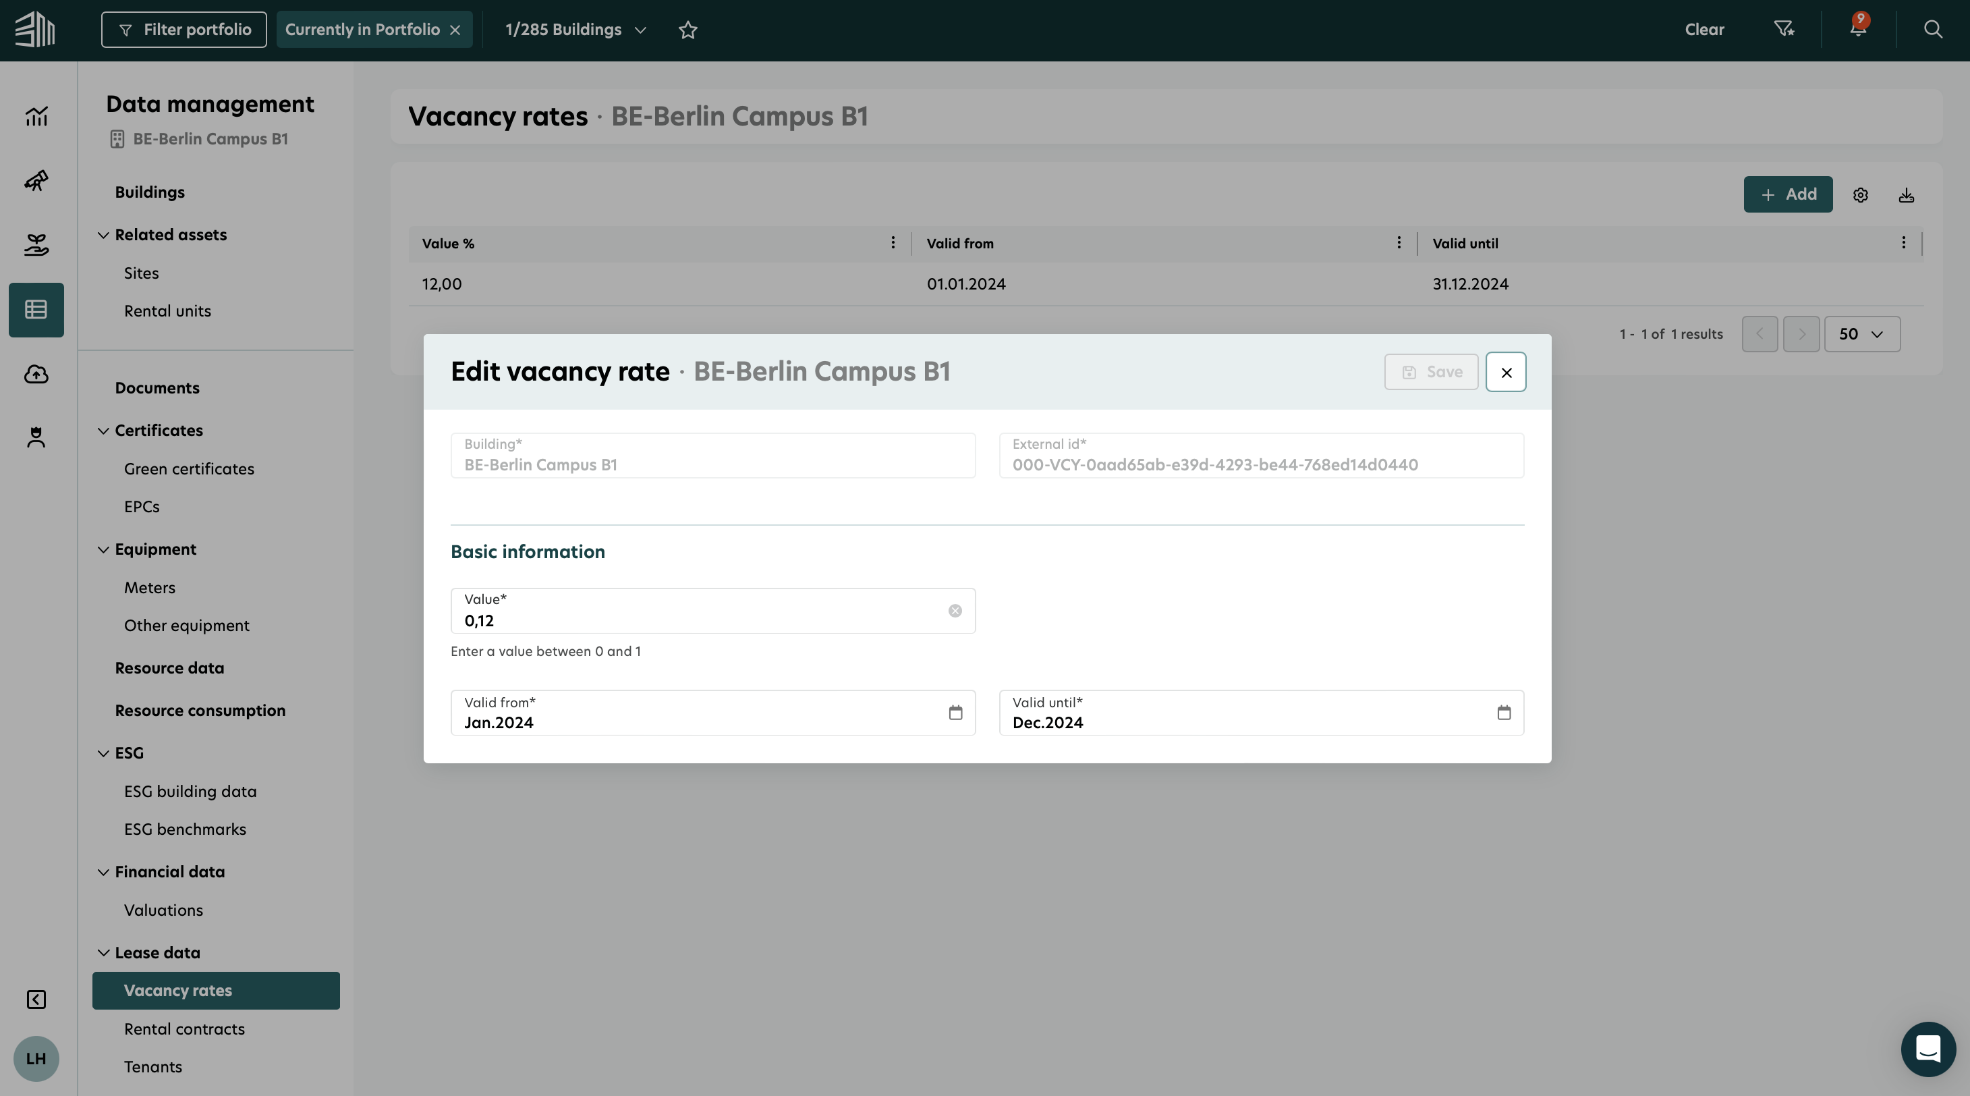
Task: Click the notifications bell icon
Action: (x=1857, y=29)
